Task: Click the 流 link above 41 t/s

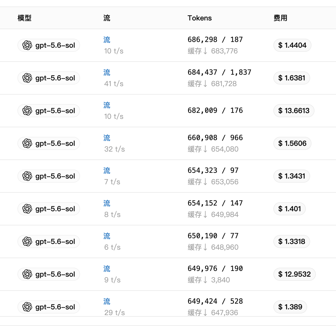Action: click(x=107, y=73)
